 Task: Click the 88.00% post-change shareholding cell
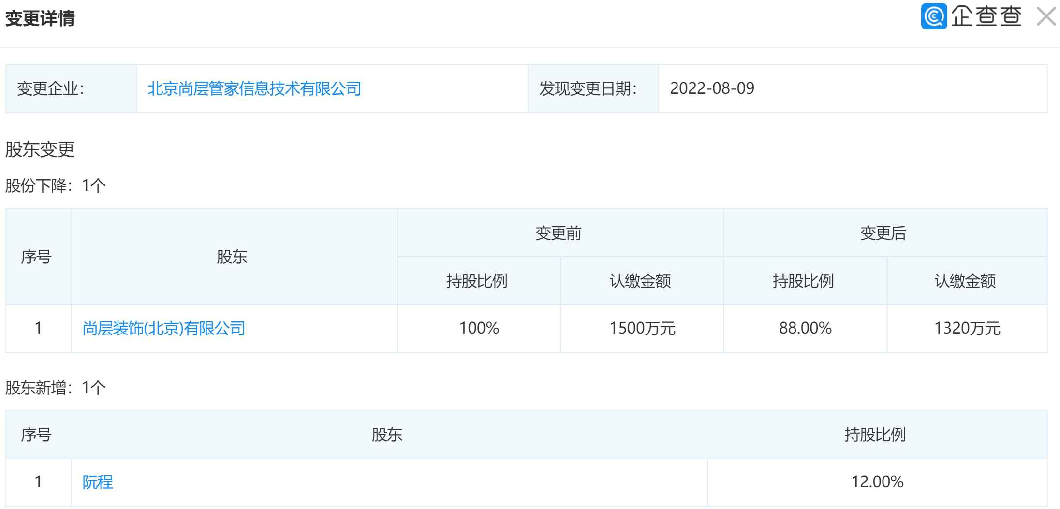805,328
